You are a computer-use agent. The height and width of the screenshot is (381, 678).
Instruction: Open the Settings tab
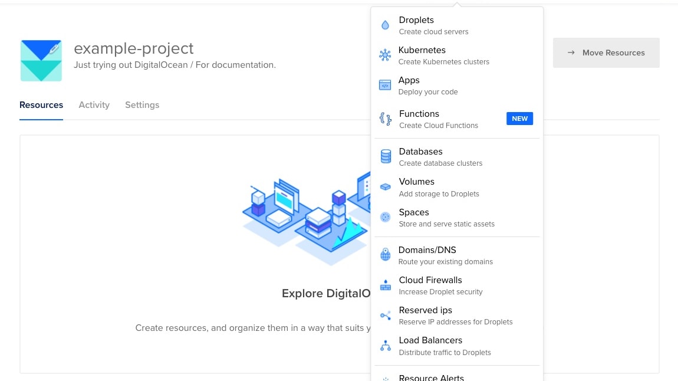(142, 105)
